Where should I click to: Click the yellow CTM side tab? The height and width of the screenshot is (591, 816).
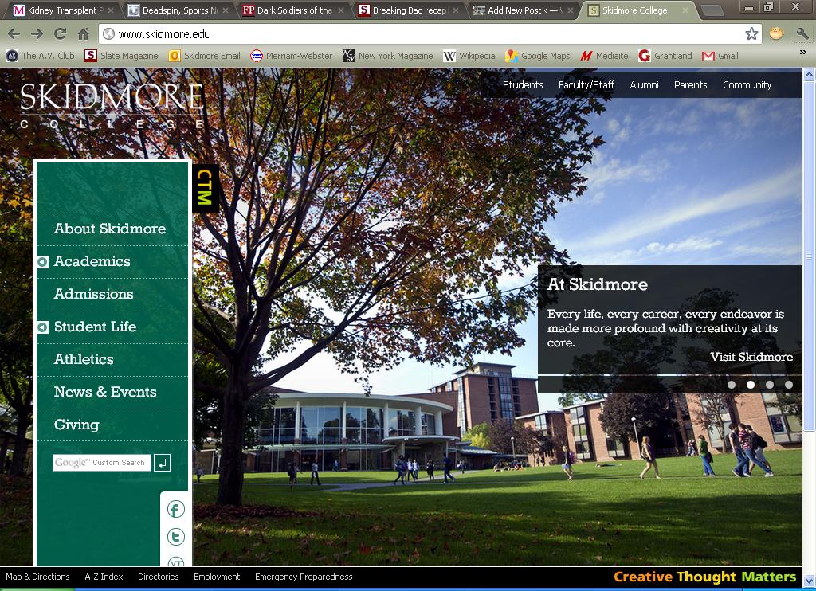point(205,188)
